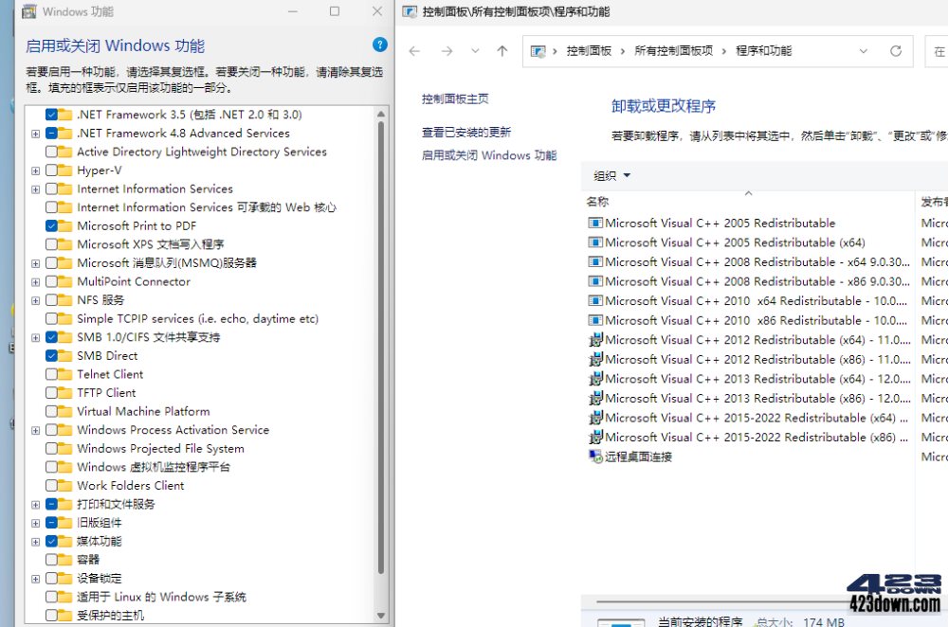Expand the Internet Information Services node
Viewport: 949px width, 627px height.
click(x=35, y=188)
